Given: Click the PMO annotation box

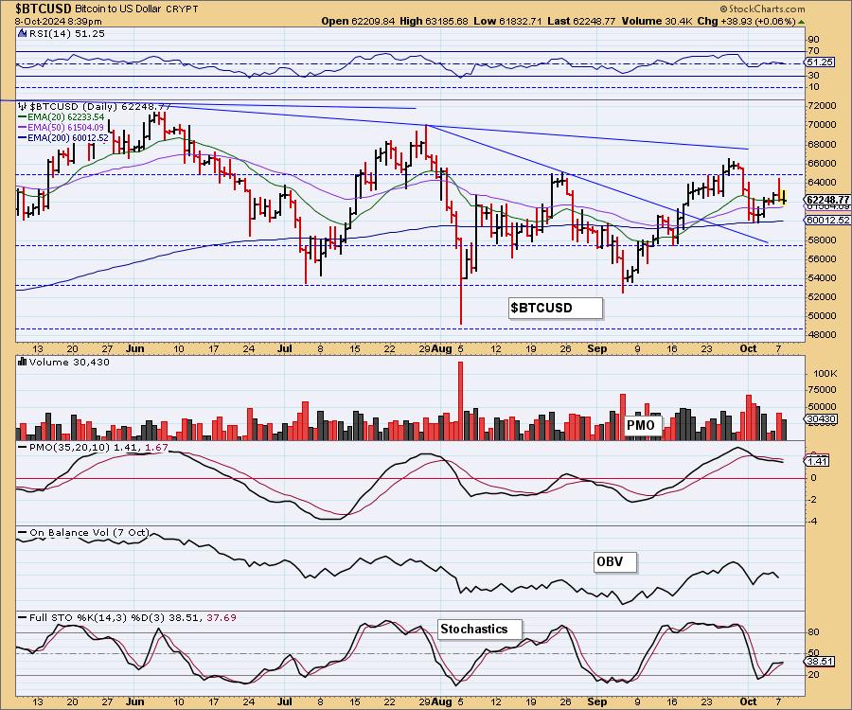Looking at the screenshot, I should click(643, 425).
